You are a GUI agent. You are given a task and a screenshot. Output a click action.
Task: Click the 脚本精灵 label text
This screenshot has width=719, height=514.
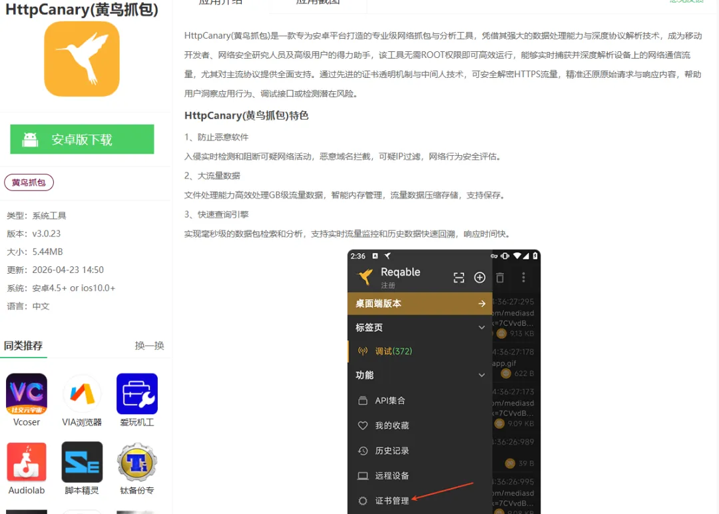[82, 490]
